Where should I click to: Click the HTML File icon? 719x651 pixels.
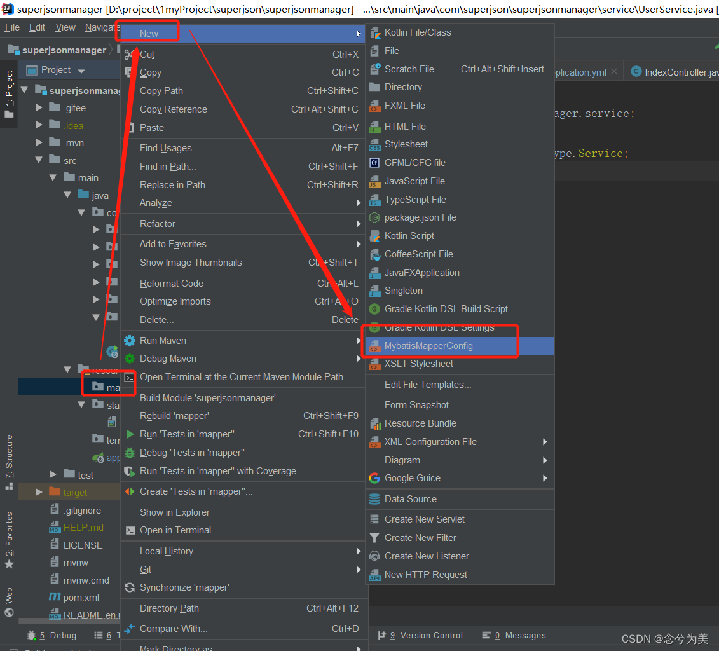[374, 127]
